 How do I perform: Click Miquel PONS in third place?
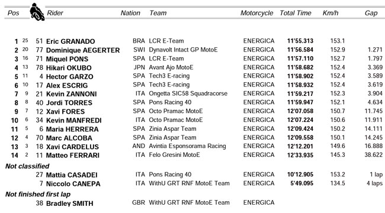pos(67,59)
